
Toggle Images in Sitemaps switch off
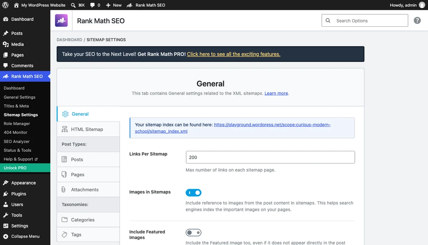click(193, 193)
